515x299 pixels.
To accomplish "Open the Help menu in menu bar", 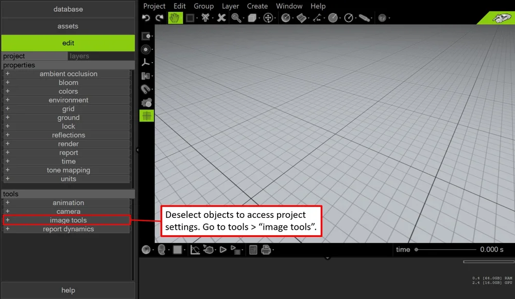I will click(318, 6).
